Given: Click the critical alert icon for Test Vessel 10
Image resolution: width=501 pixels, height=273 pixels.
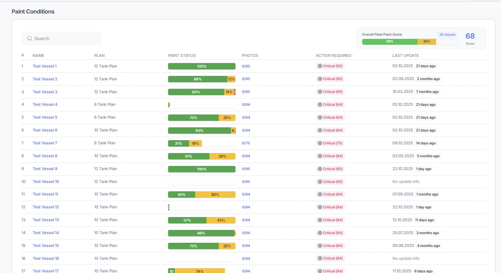Looking at the screenshot, I should click(x=320, y=182).
